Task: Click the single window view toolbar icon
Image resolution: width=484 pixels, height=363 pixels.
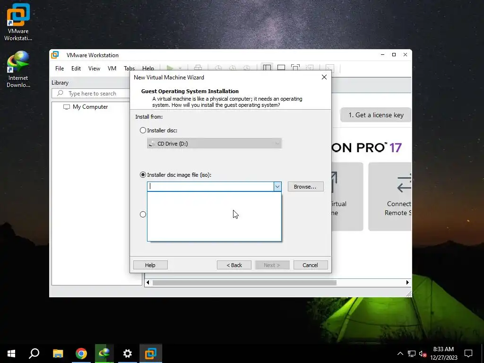Action: point(281,68)
